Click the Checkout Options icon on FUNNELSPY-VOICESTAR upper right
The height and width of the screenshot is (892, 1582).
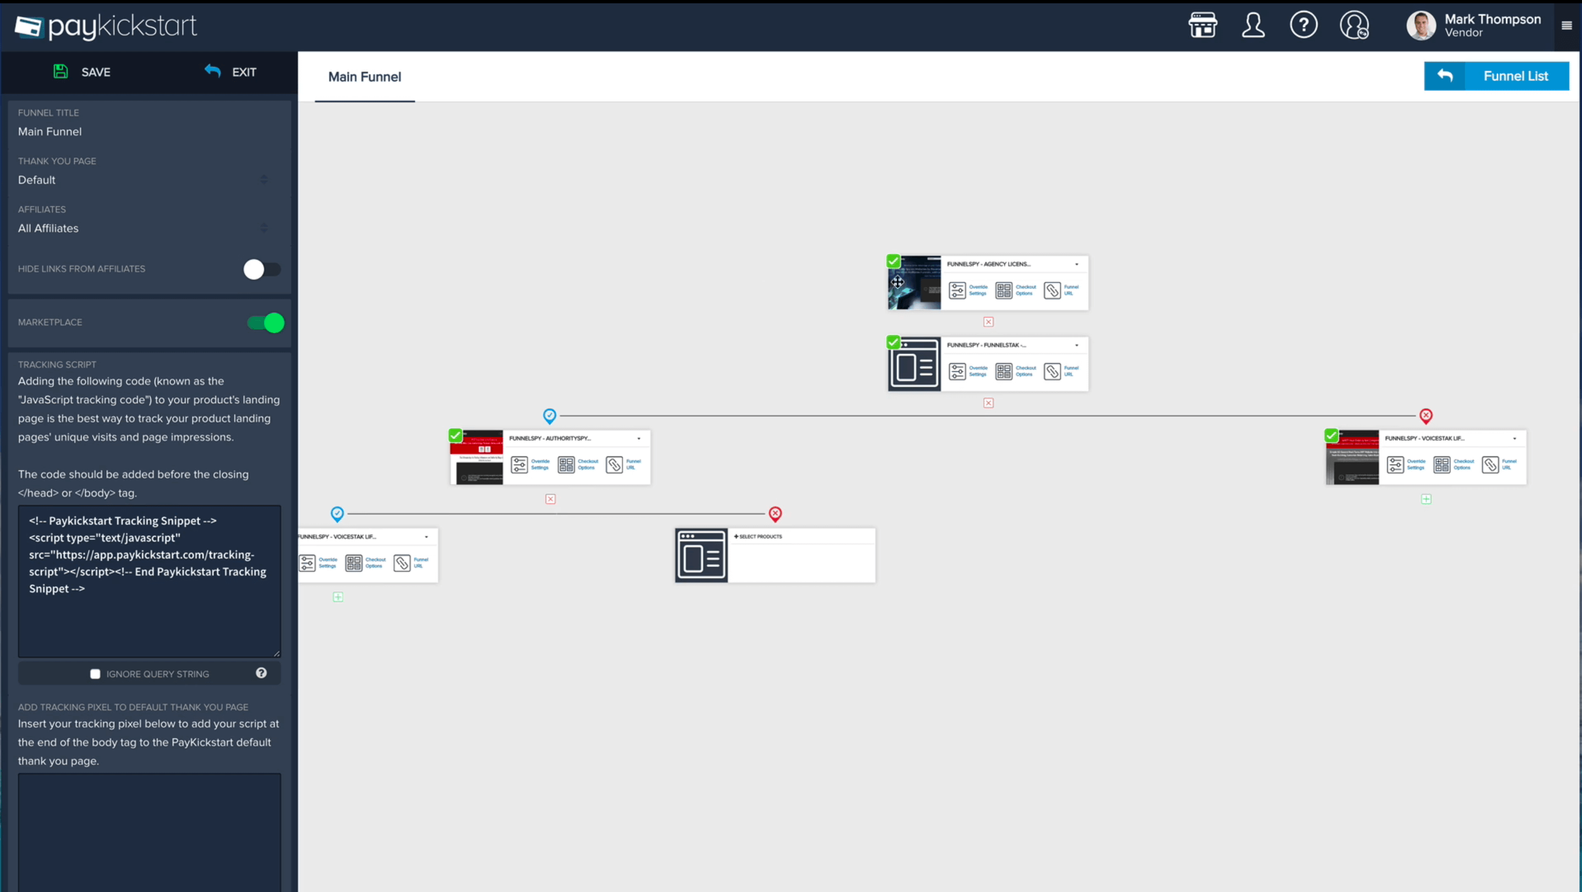[1442, 464]
